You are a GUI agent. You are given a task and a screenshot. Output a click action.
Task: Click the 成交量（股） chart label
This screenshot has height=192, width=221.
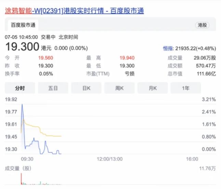coord(18,168)
